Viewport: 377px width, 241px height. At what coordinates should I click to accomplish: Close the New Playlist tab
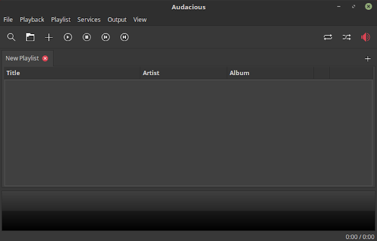pos(45,58)
